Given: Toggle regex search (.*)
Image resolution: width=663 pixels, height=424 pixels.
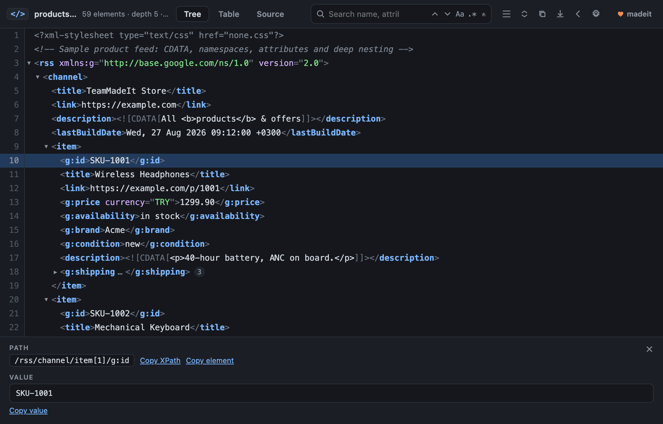Looking at the screenshot, I should click(472, 14).
